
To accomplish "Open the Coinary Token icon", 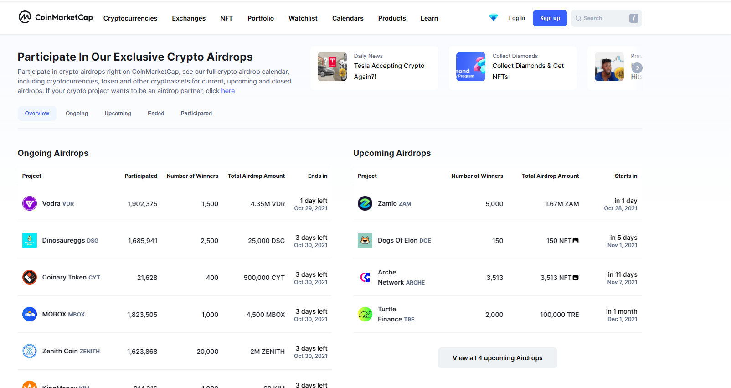I will (30, 277).
